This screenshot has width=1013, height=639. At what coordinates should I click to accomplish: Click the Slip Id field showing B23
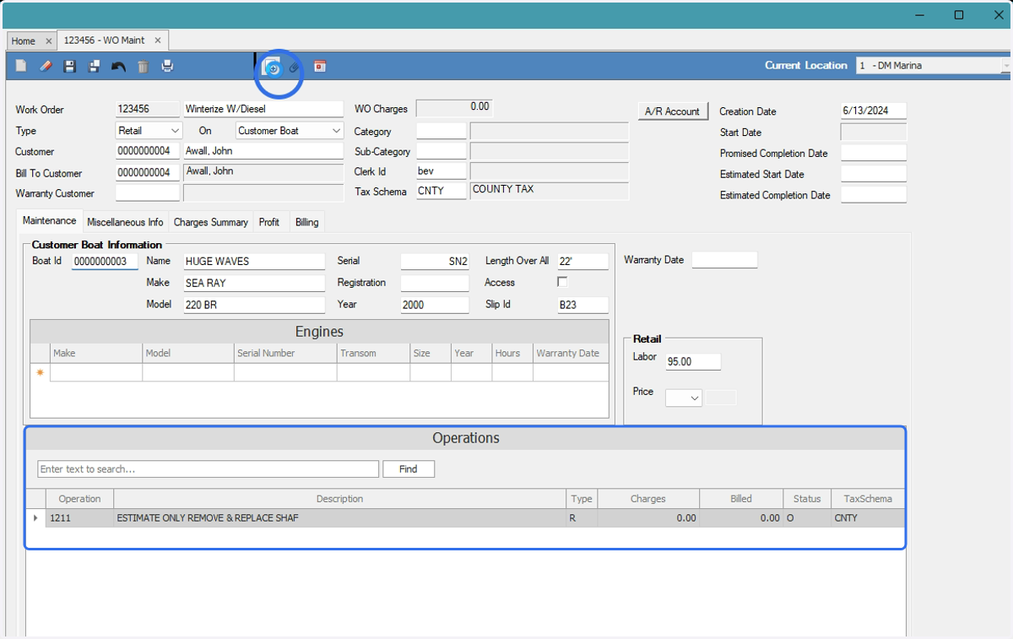582,305
